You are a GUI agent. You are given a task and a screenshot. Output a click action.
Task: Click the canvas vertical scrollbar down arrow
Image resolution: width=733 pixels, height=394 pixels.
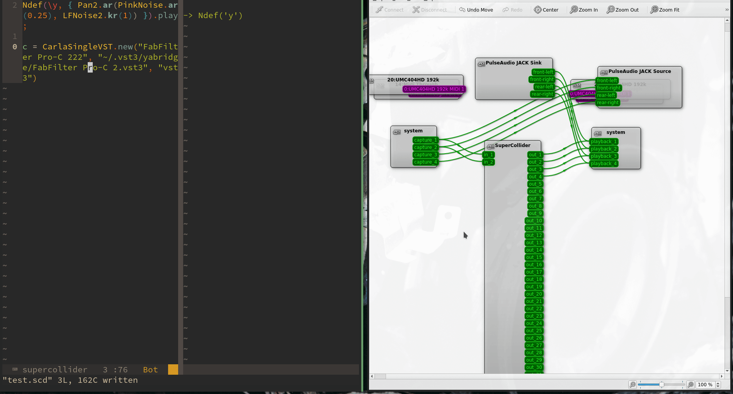(x=727, y=371)
